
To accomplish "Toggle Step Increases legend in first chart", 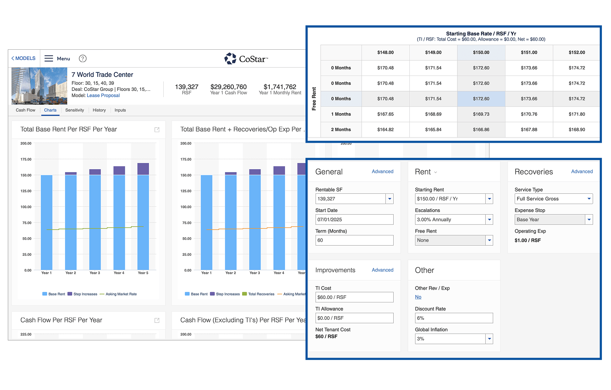I will 82,294.
